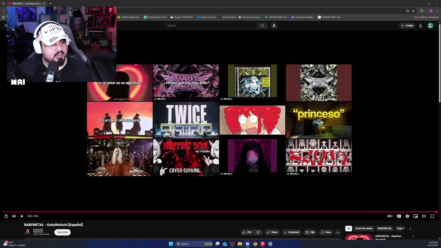The width and height of the screenshot is (441, 248).
Task: Open Chrome from taskbar
Action: (255, 244)
